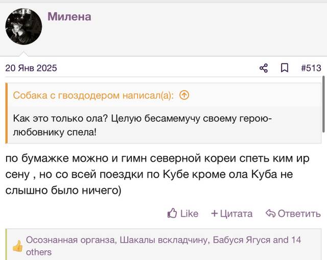Click the yellow thumbs-up reaction icon
Viewport: 327px width, 260px height.
tap(17, 246)
